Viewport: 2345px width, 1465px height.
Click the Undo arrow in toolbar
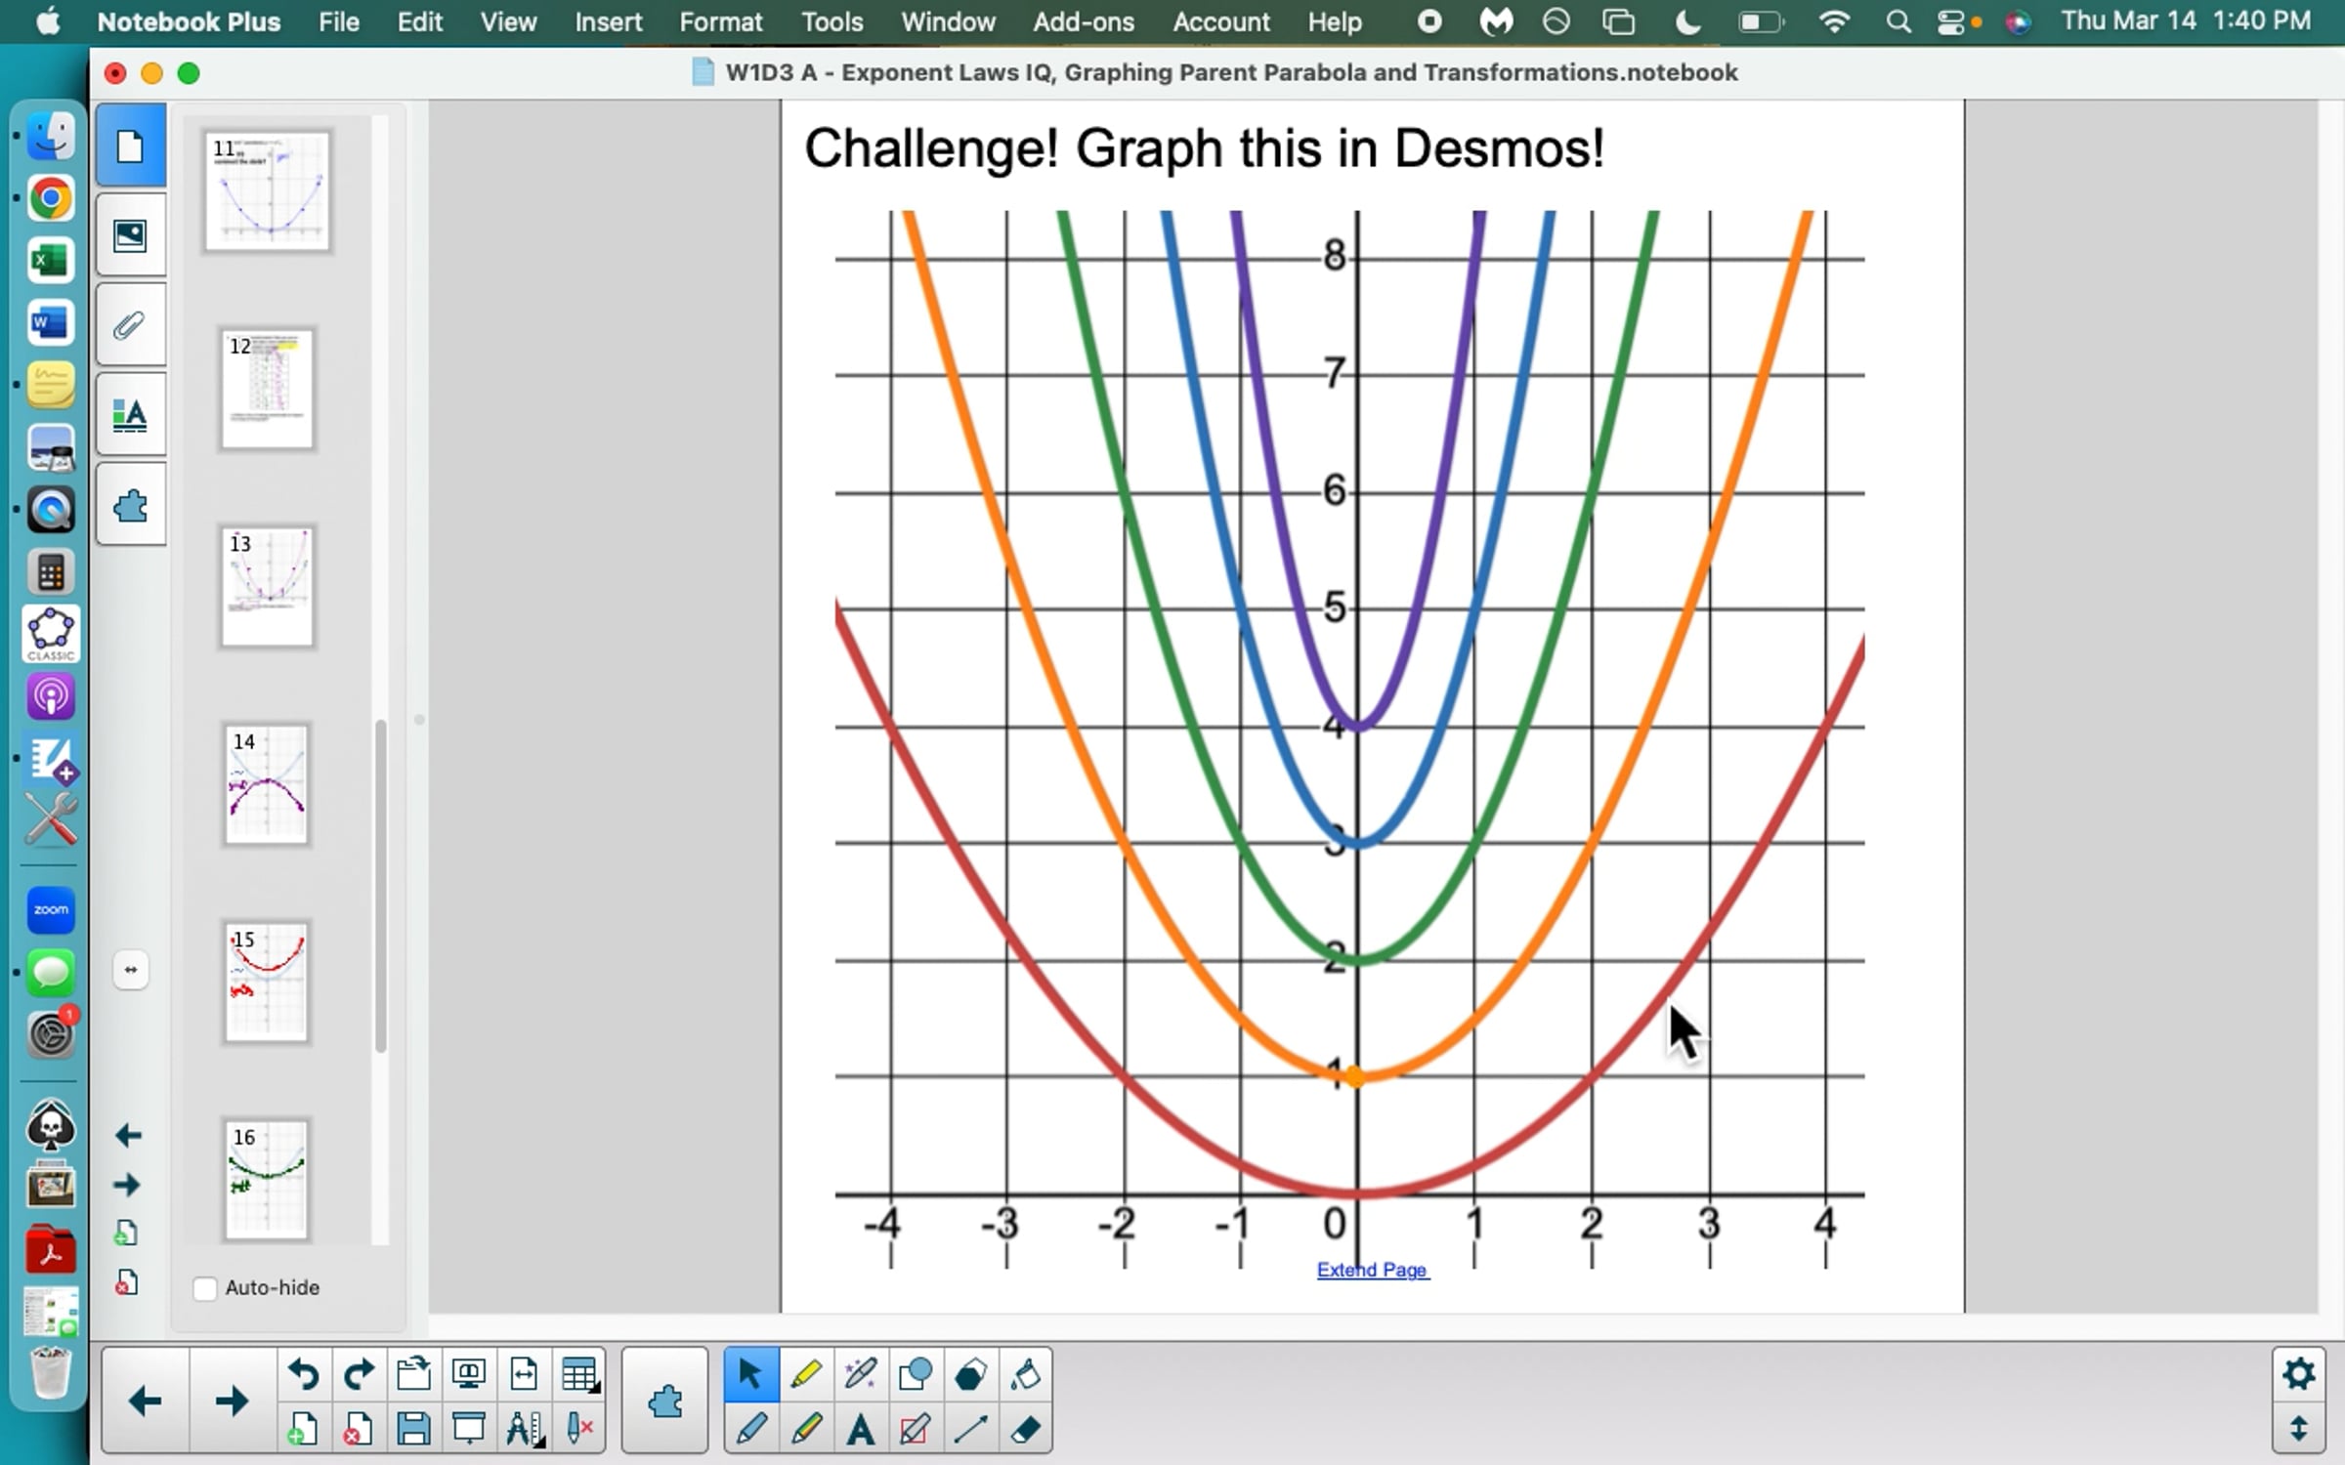pos(304,1374)
